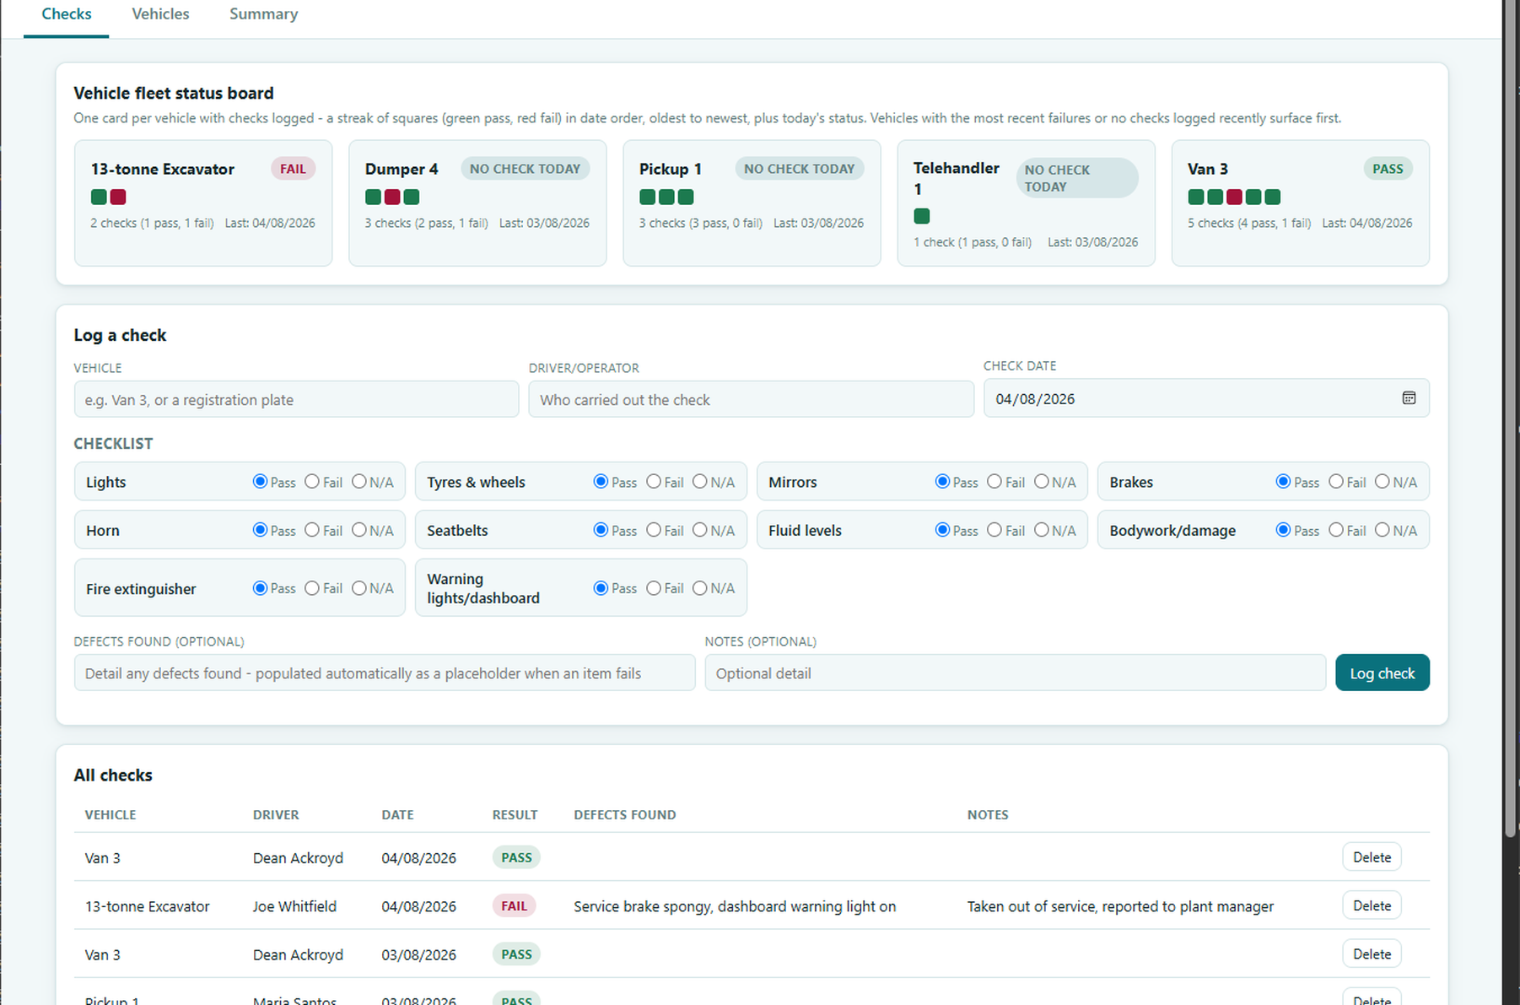Delete the Van 3 04/08/2026 check
This screenshot has height=1005, width=1520.
pyautogui.click(x=1372, y=857)
